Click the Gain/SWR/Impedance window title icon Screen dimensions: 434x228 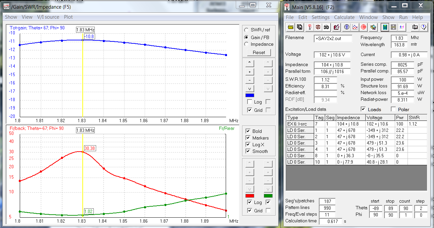6,7
